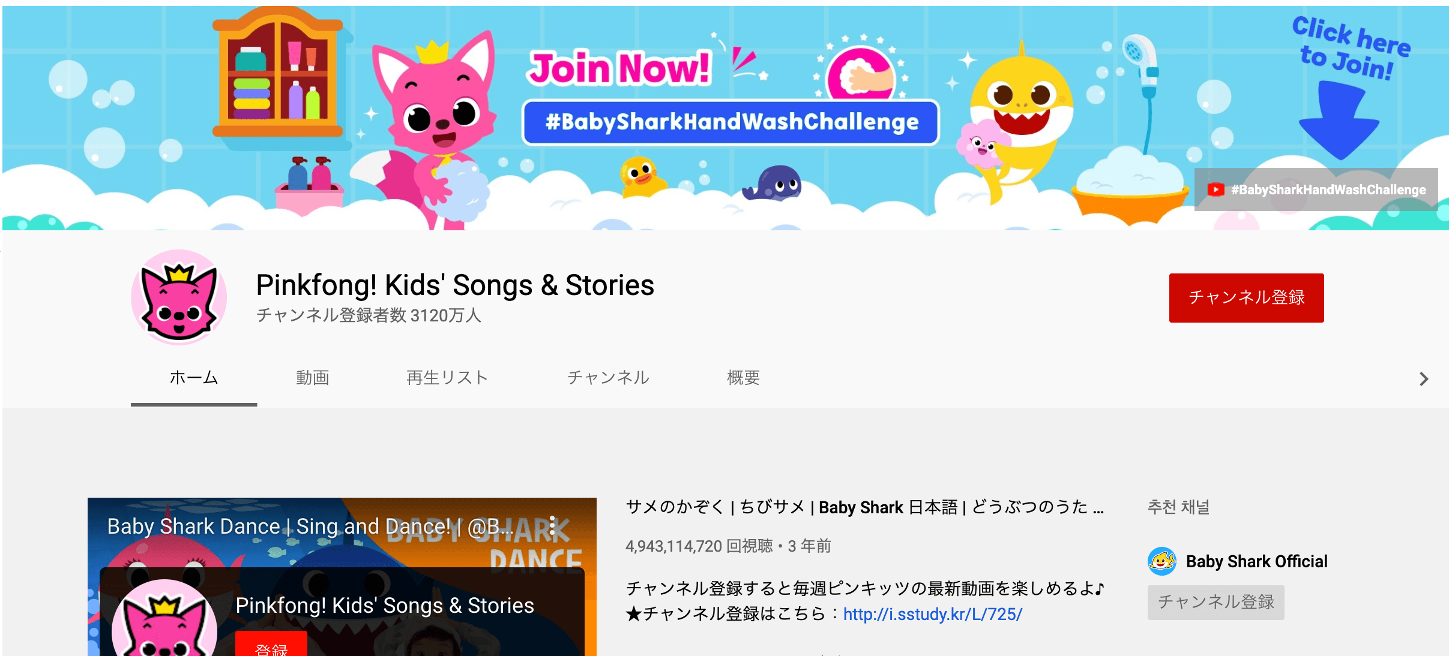Open the 動画 tab
Viewport: 1449px width, 656px height.
313,377
